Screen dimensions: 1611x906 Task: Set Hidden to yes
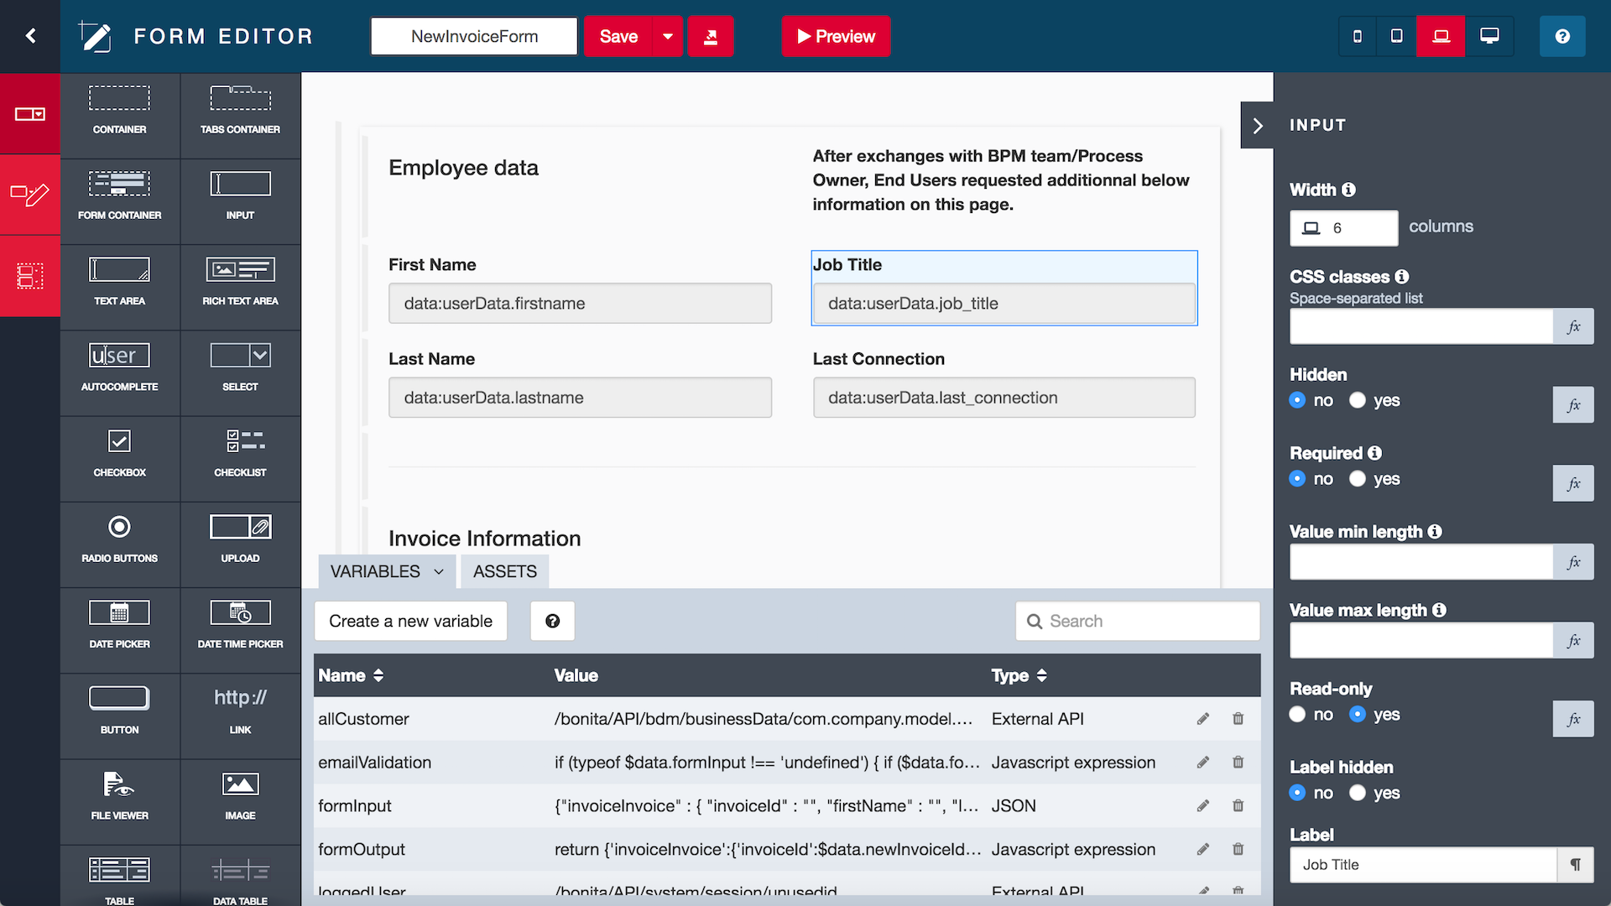[x=1357, y=400]
